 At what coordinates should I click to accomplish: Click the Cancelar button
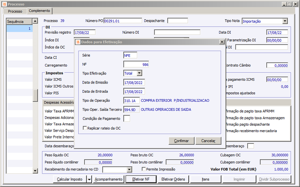[x=208, y=141]
